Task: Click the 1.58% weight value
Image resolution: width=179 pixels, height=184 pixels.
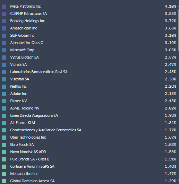Action: pos(170,144)
